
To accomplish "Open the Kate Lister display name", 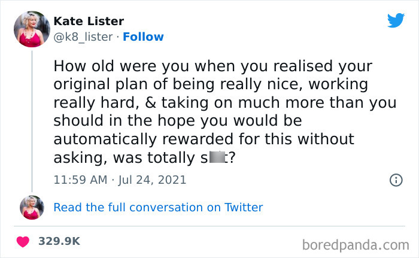I will [x=89, y=22].
